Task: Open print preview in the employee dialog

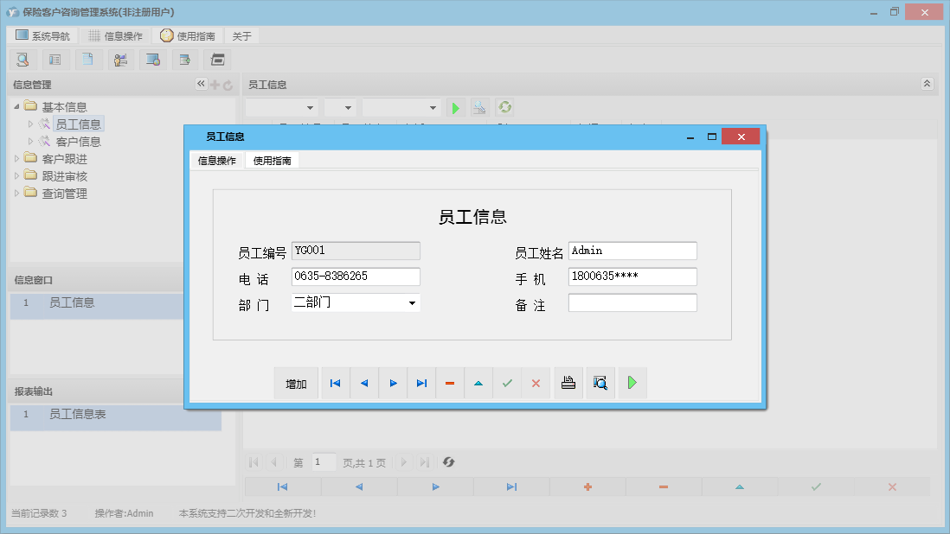Action: 600,383
